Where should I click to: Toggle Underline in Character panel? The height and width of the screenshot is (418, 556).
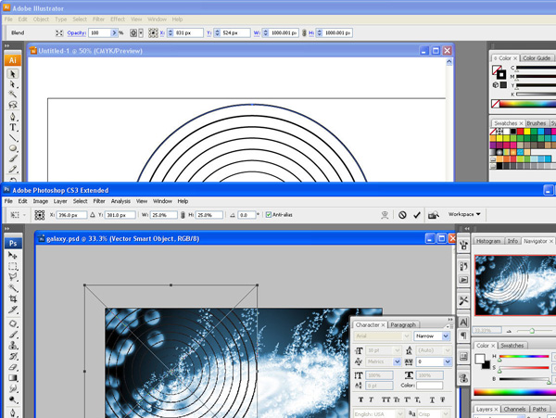432,399
